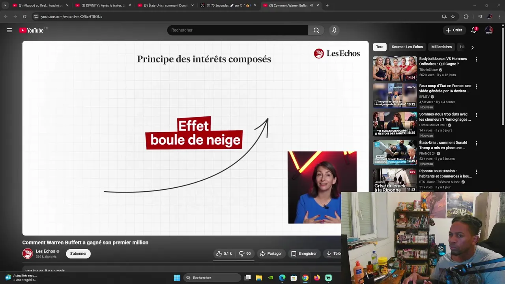The height and width of the screenshot is (284, 505).
Task: Click the Les Echos logo on the video
Action: (337, 54)
